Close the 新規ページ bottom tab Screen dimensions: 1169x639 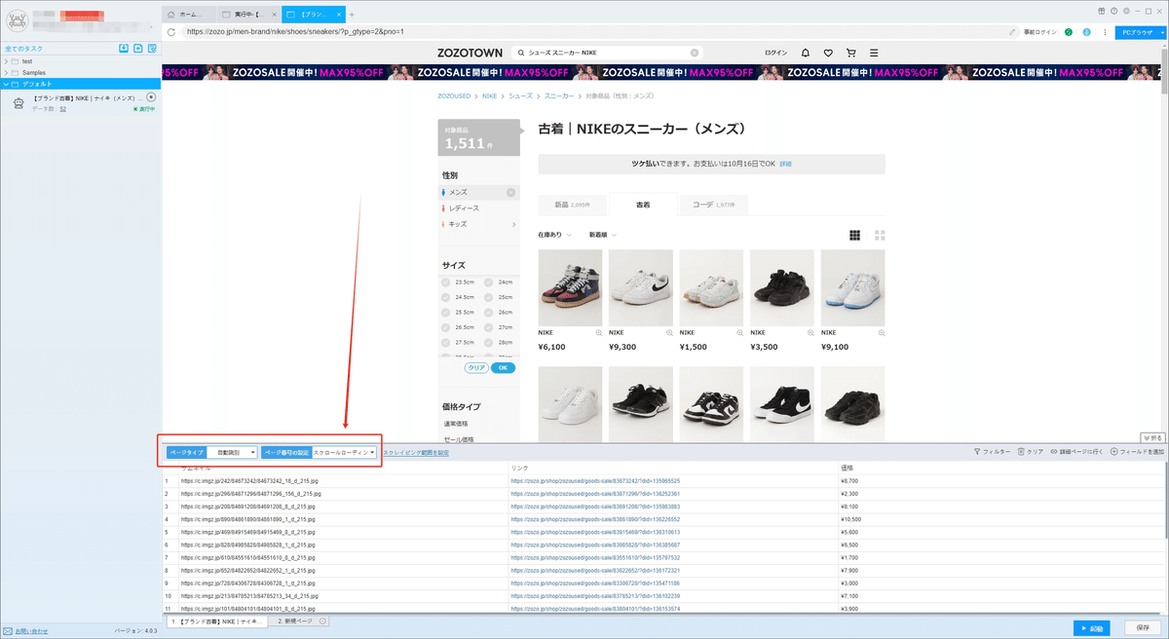pos(322,620)
